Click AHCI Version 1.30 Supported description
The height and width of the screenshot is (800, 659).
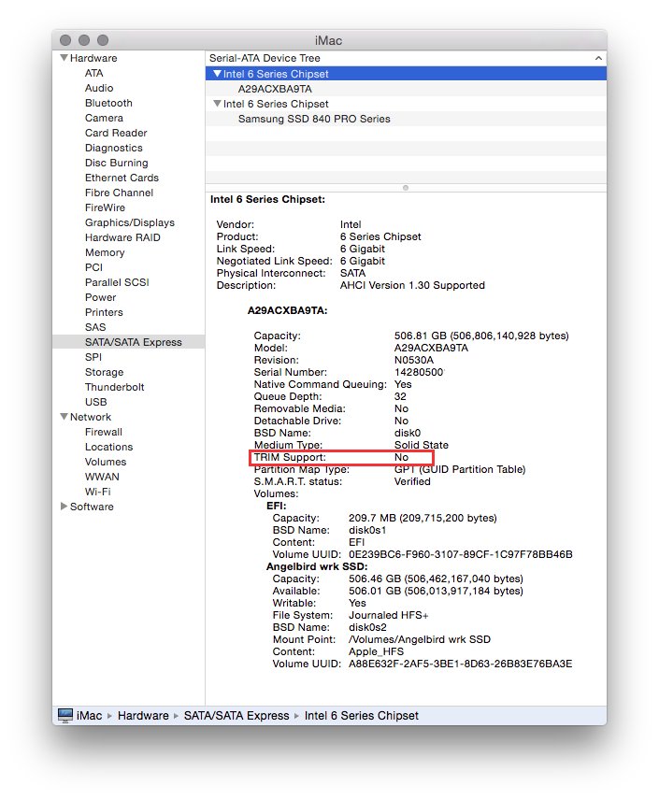click(412, 285)
